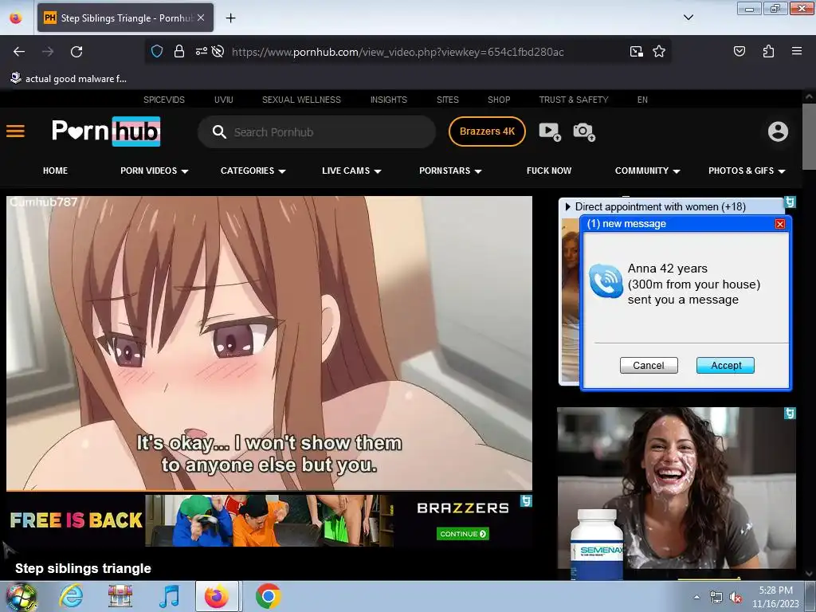This screenshot has height=612, width=816.
Task: Launch Google Chrome from the taskbar
Action: [x=268, y=596]
